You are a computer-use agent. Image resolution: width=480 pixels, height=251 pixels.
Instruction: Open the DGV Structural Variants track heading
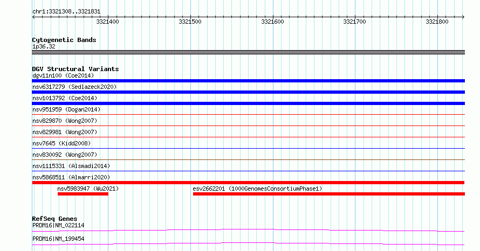tap(76, 69)
